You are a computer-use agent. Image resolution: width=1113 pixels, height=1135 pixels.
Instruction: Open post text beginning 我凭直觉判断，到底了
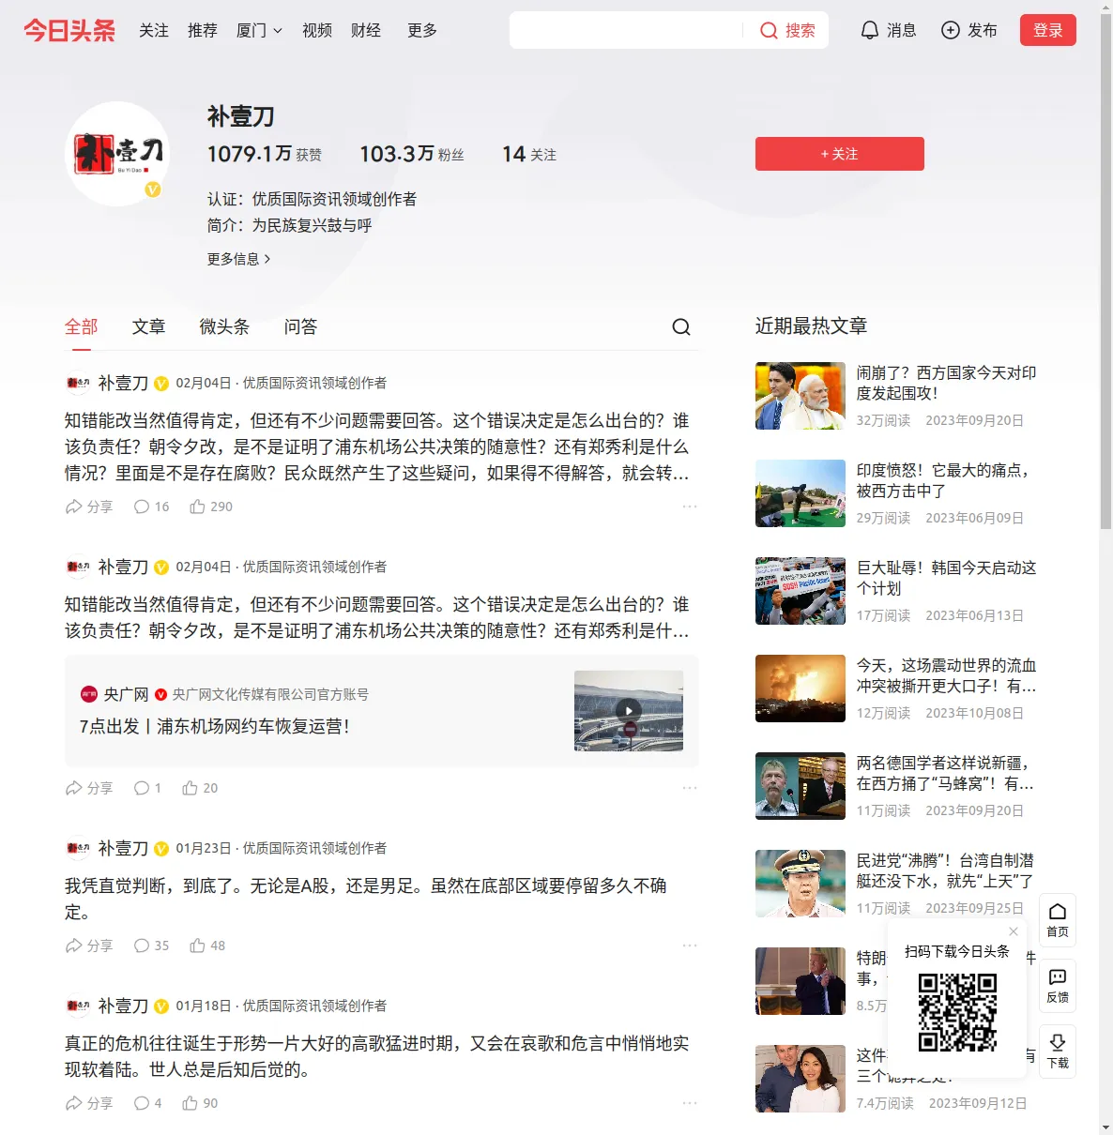coord(366,899)
